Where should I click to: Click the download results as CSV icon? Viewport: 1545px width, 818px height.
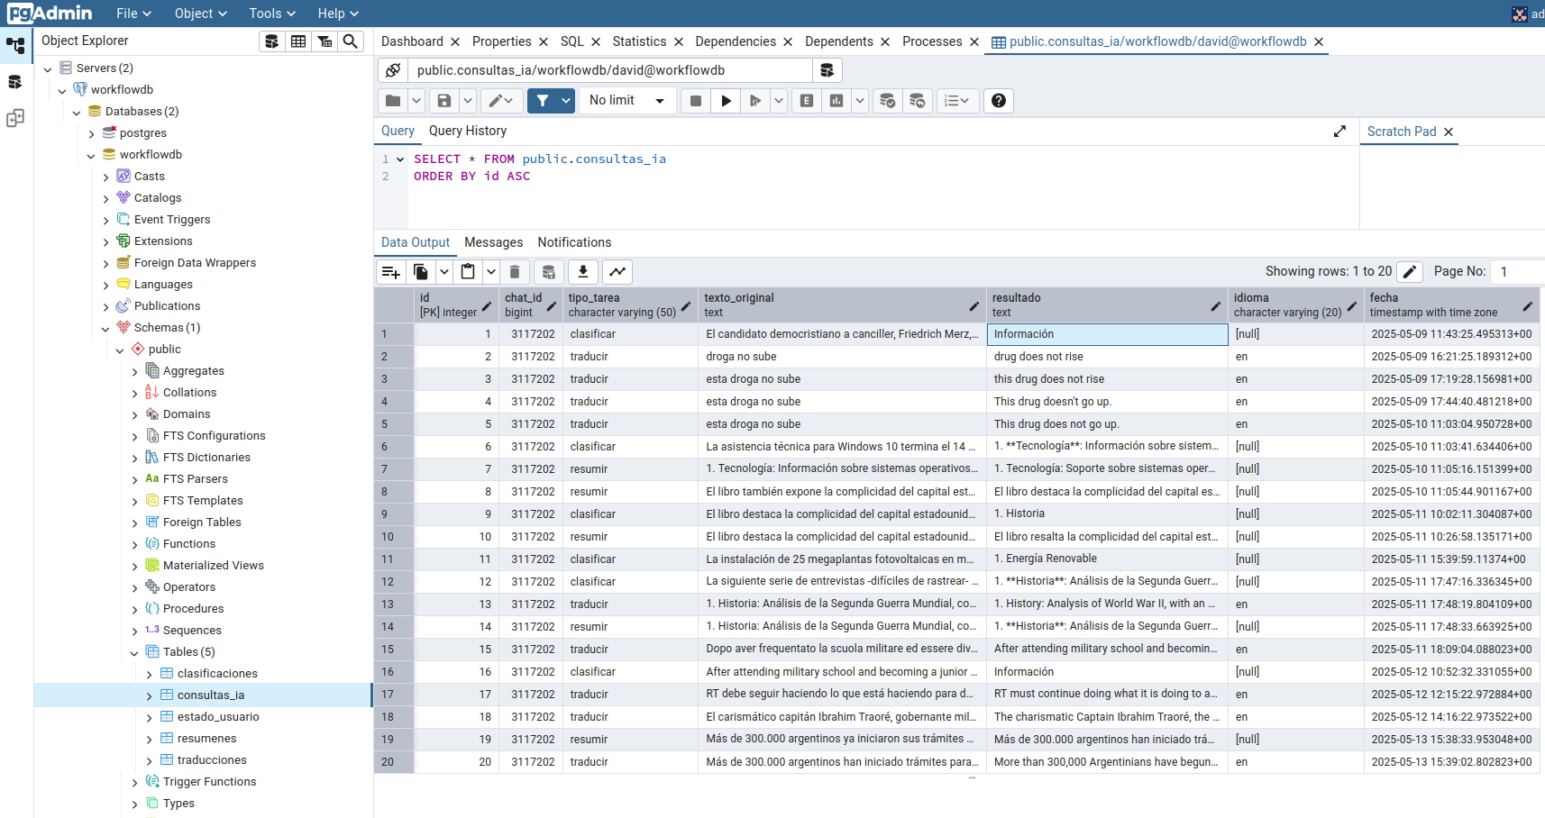click(583, 272)
